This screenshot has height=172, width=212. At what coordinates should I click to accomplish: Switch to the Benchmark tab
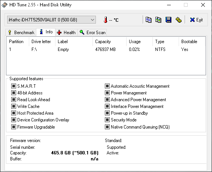click(x=21, y=33)
